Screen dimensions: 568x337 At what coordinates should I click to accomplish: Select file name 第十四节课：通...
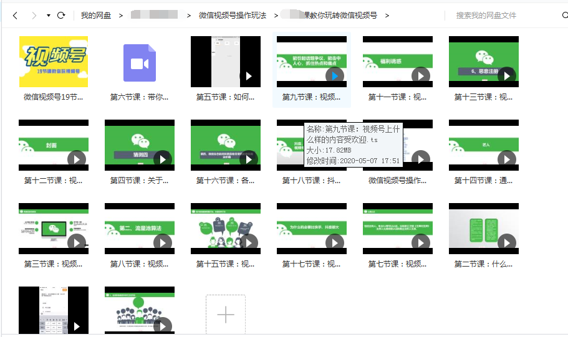[483, 180]
